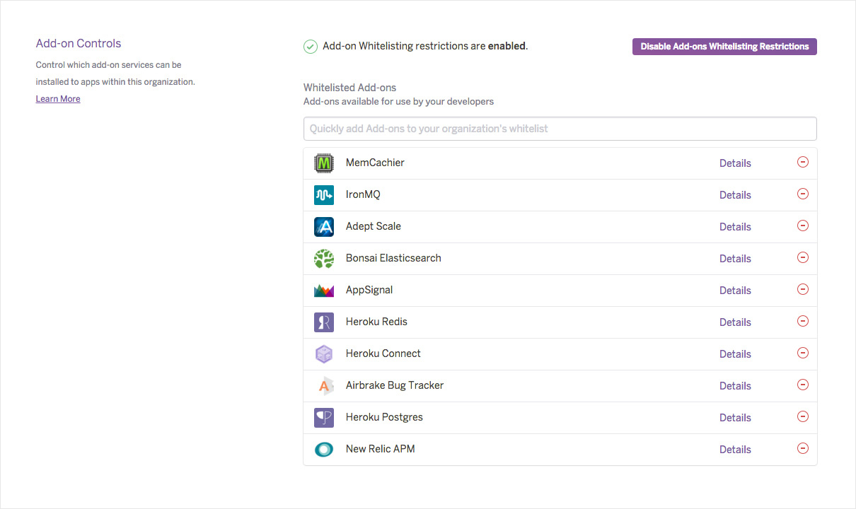Screen dimensions: 856x509
Task: View Details for MemCachier
Action: click(x=735, y=163)
